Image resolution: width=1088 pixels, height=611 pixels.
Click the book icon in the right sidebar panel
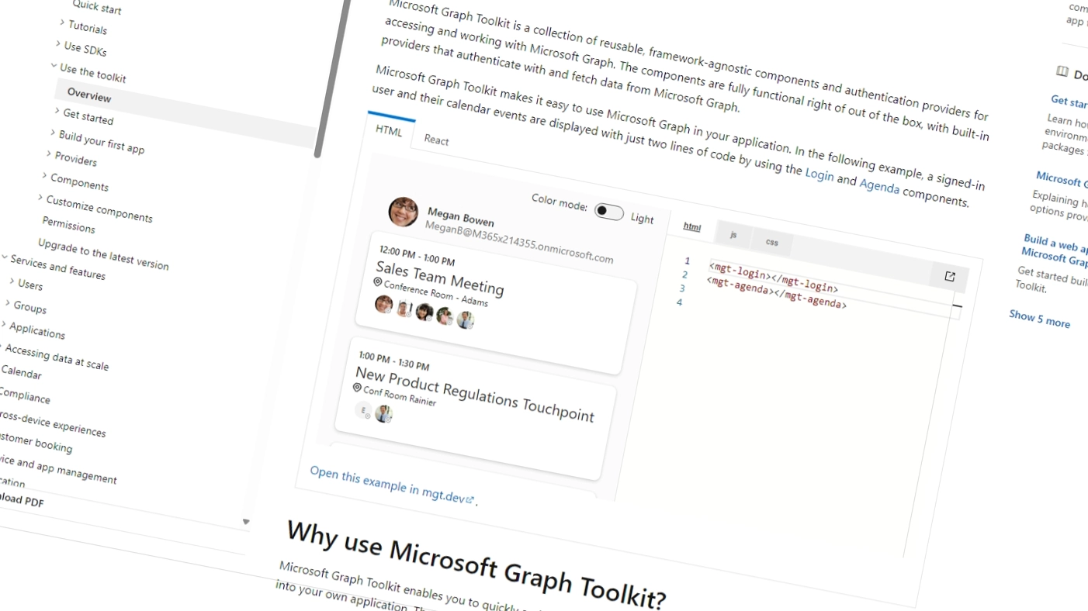coord(1062,71)
